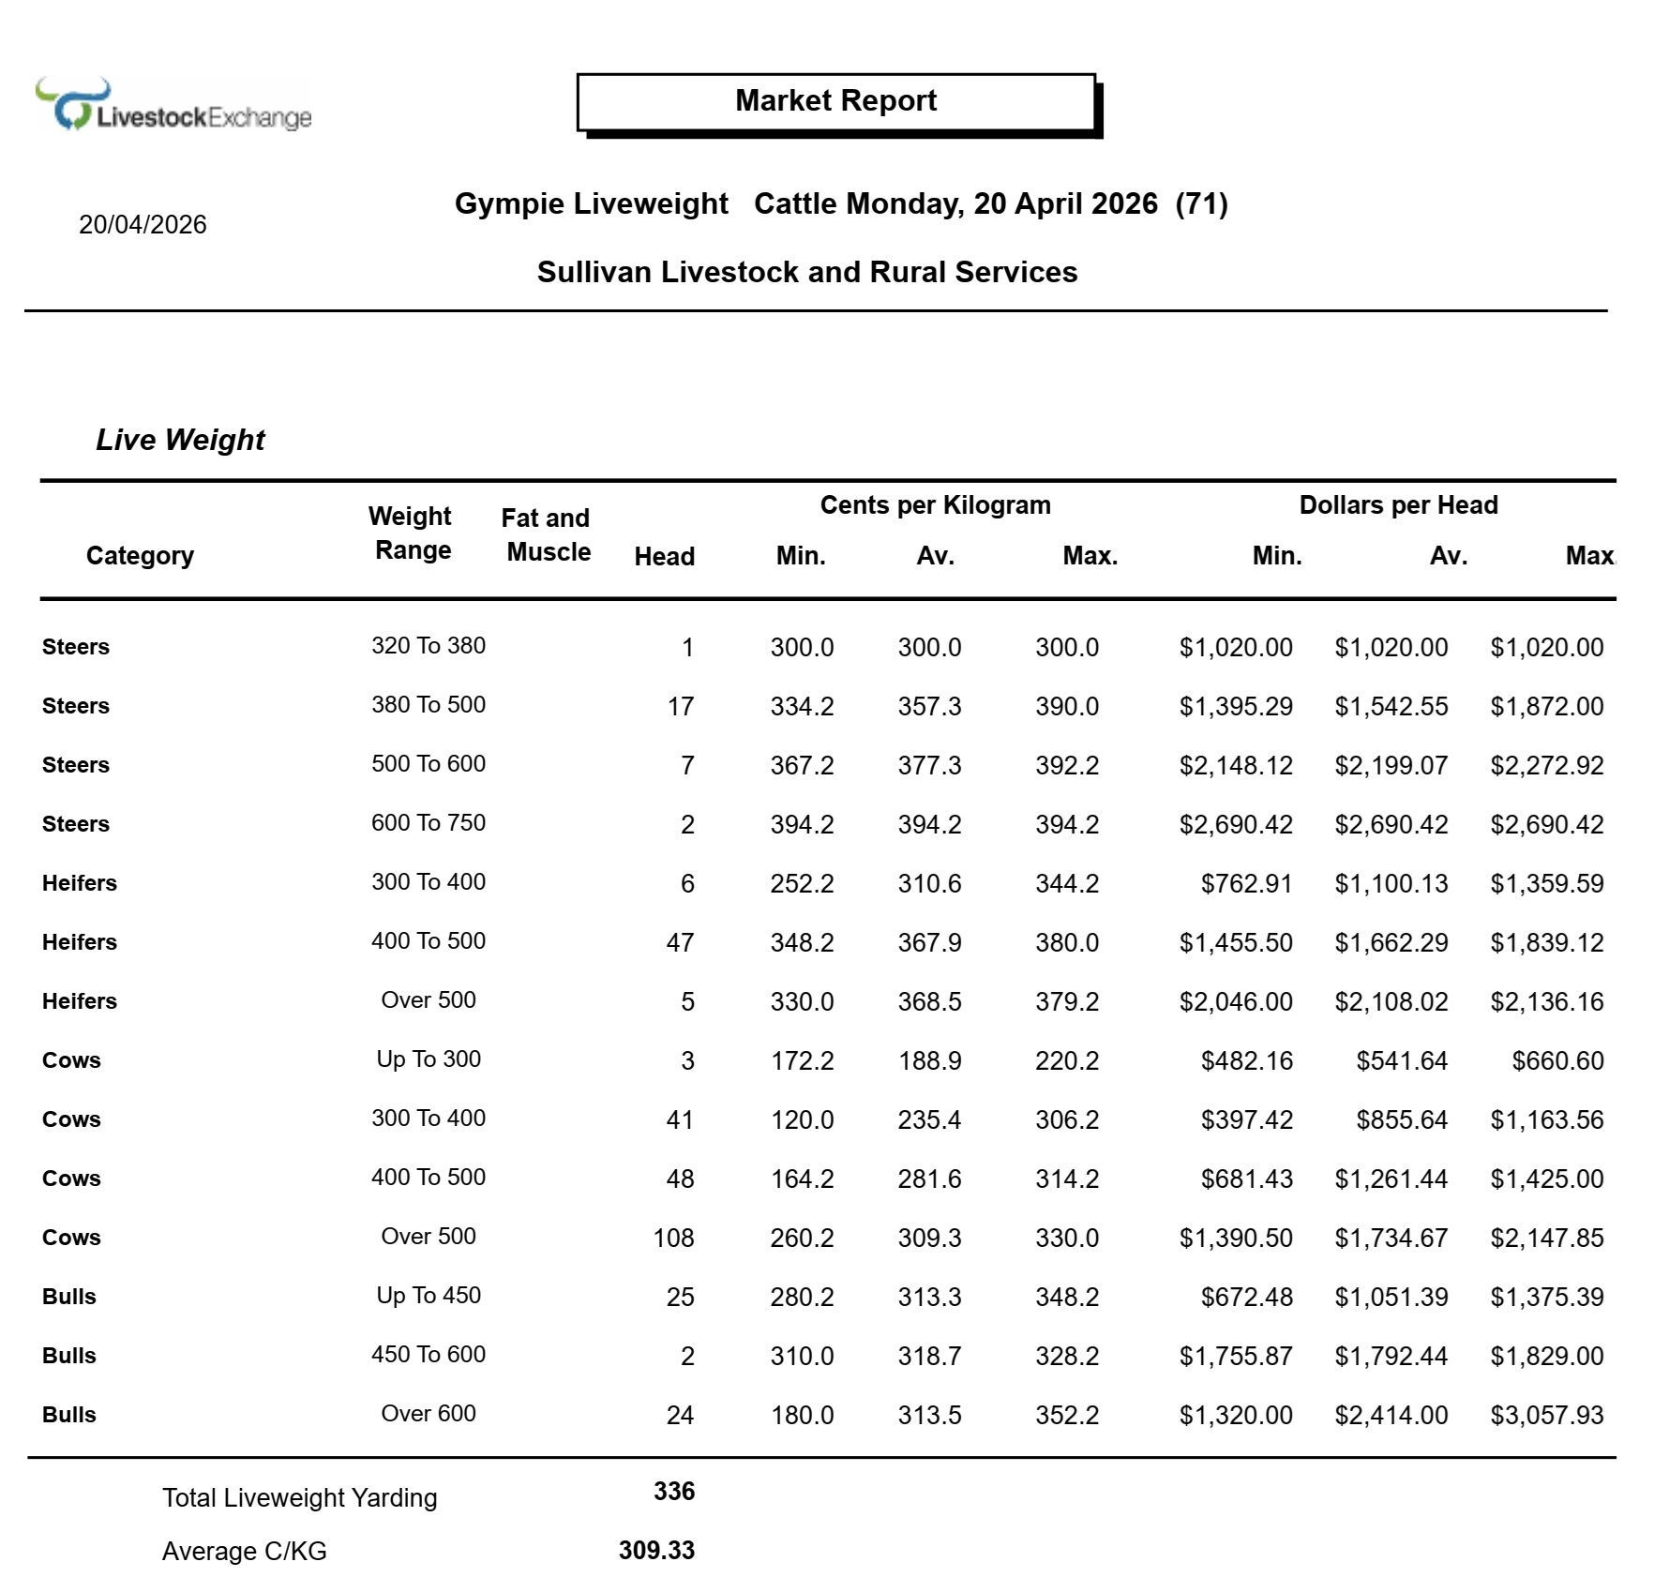Click the Gympie Liveweight Cattle heading

point(841,203)
